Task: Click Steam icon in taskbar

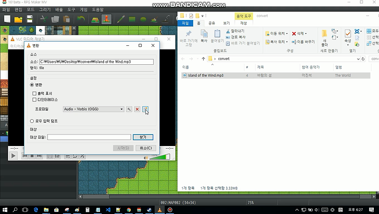Action: (149, 210)
